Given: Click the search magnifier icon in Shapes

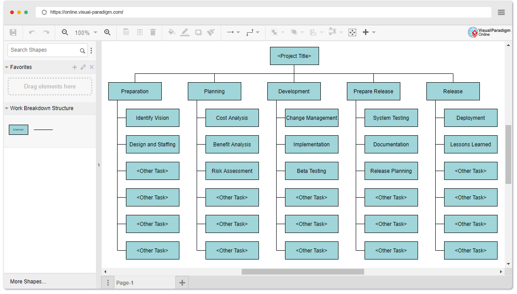Looking at the screenshot, I should click(83, 50).
